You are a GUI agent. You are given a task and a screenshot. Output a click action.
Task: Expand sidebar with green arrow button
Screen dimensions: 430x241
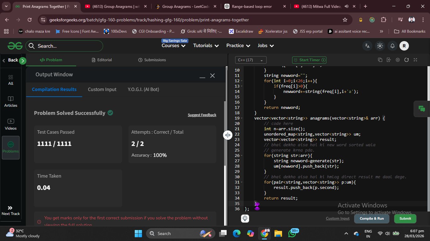pos(22,61)
